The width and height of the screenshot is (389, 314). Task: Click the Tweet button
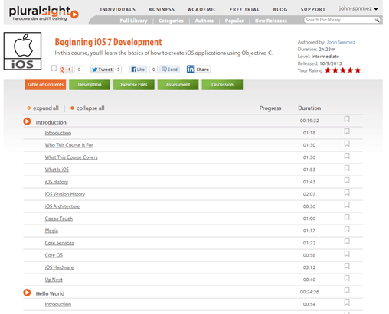(x=102, y=70)
